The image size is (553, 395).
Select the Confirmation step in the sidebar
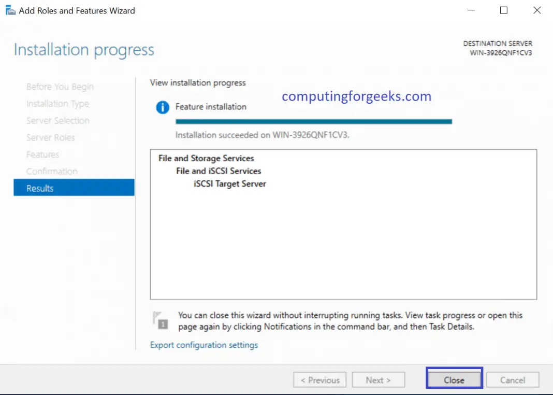click(x=52, y=171)
